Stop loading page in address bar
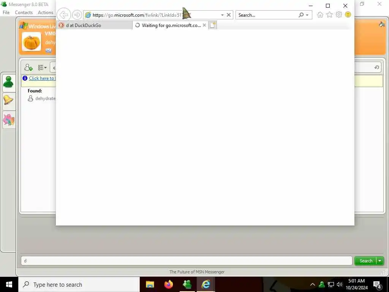The height and width of the screenshot is (292, 389). click(x=229, y=15)
